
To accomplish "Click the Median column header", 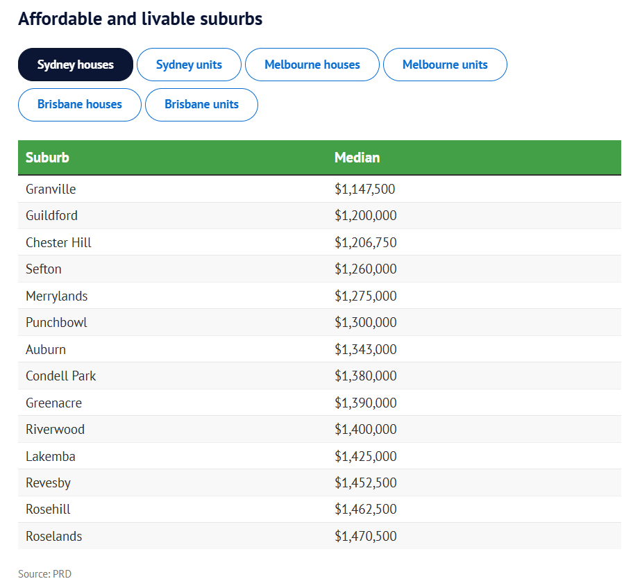I will [x=357, y=158].
